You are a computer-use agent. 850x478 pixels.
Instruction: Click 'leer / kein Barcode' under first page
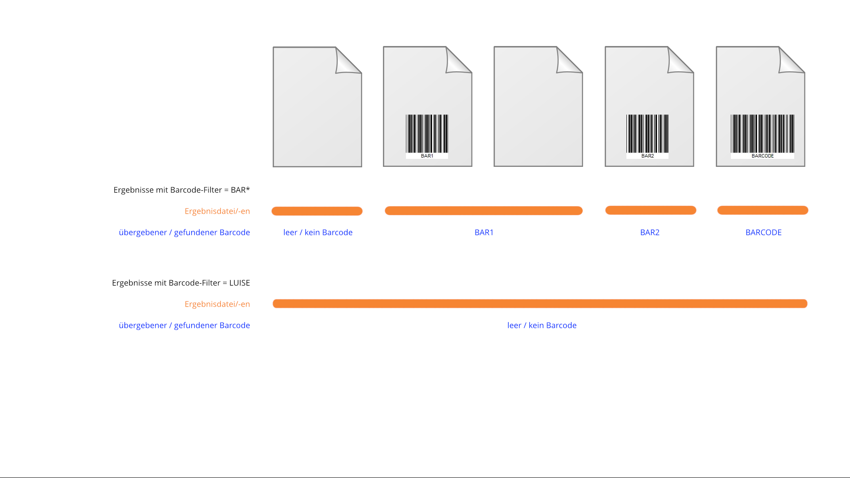pyautogui.click(x=318, y=232)
